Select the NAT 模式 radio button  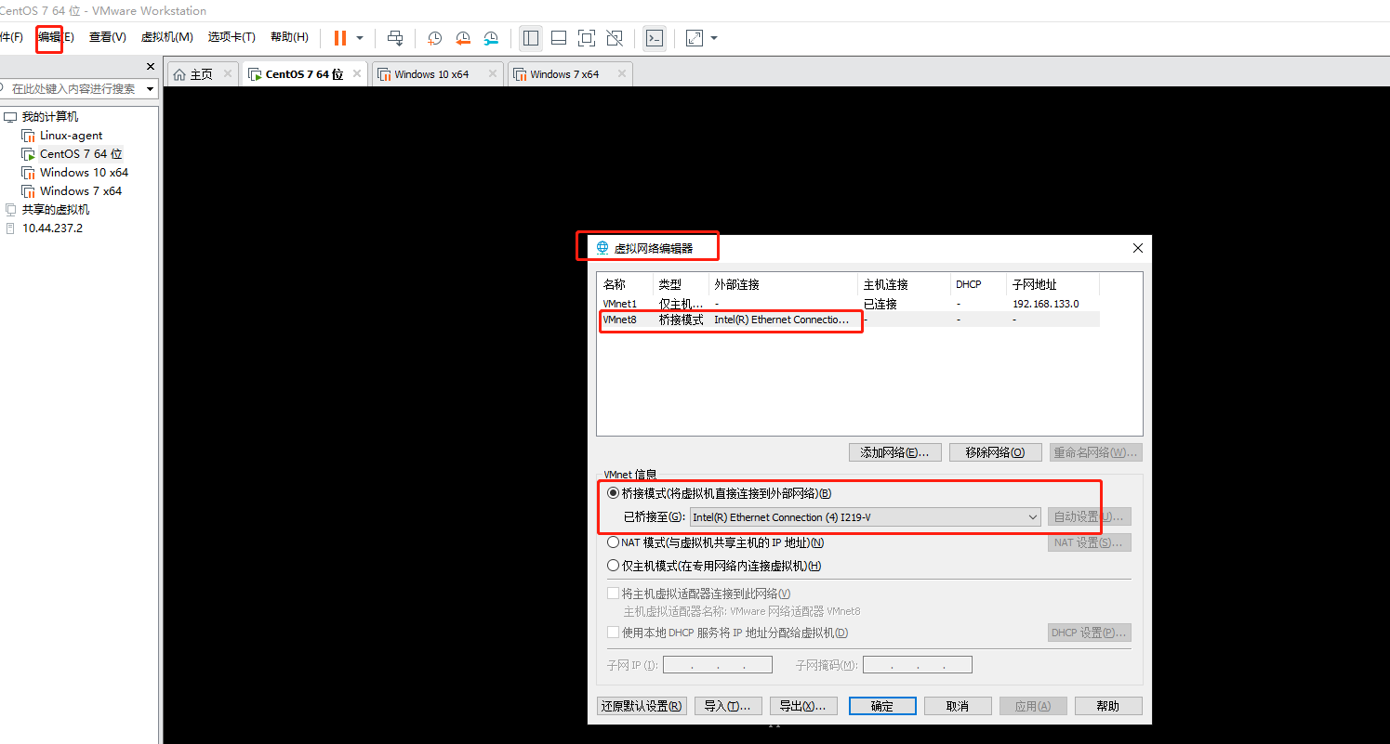pos(613,542)
